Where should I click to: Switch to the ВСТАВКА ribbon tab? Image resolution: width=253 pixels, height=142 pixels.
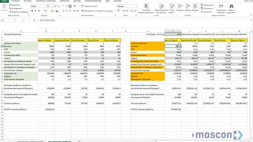[28, 1]
